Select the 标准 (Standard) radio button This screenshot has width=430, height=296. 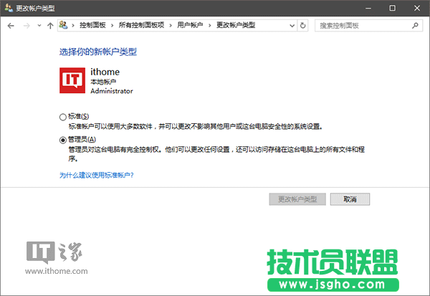coord(63,117)
